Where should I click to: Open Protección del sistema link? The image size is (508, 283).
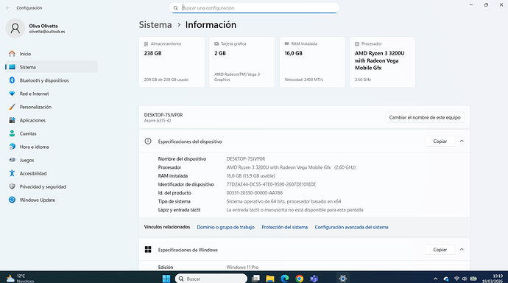[284, 227]
